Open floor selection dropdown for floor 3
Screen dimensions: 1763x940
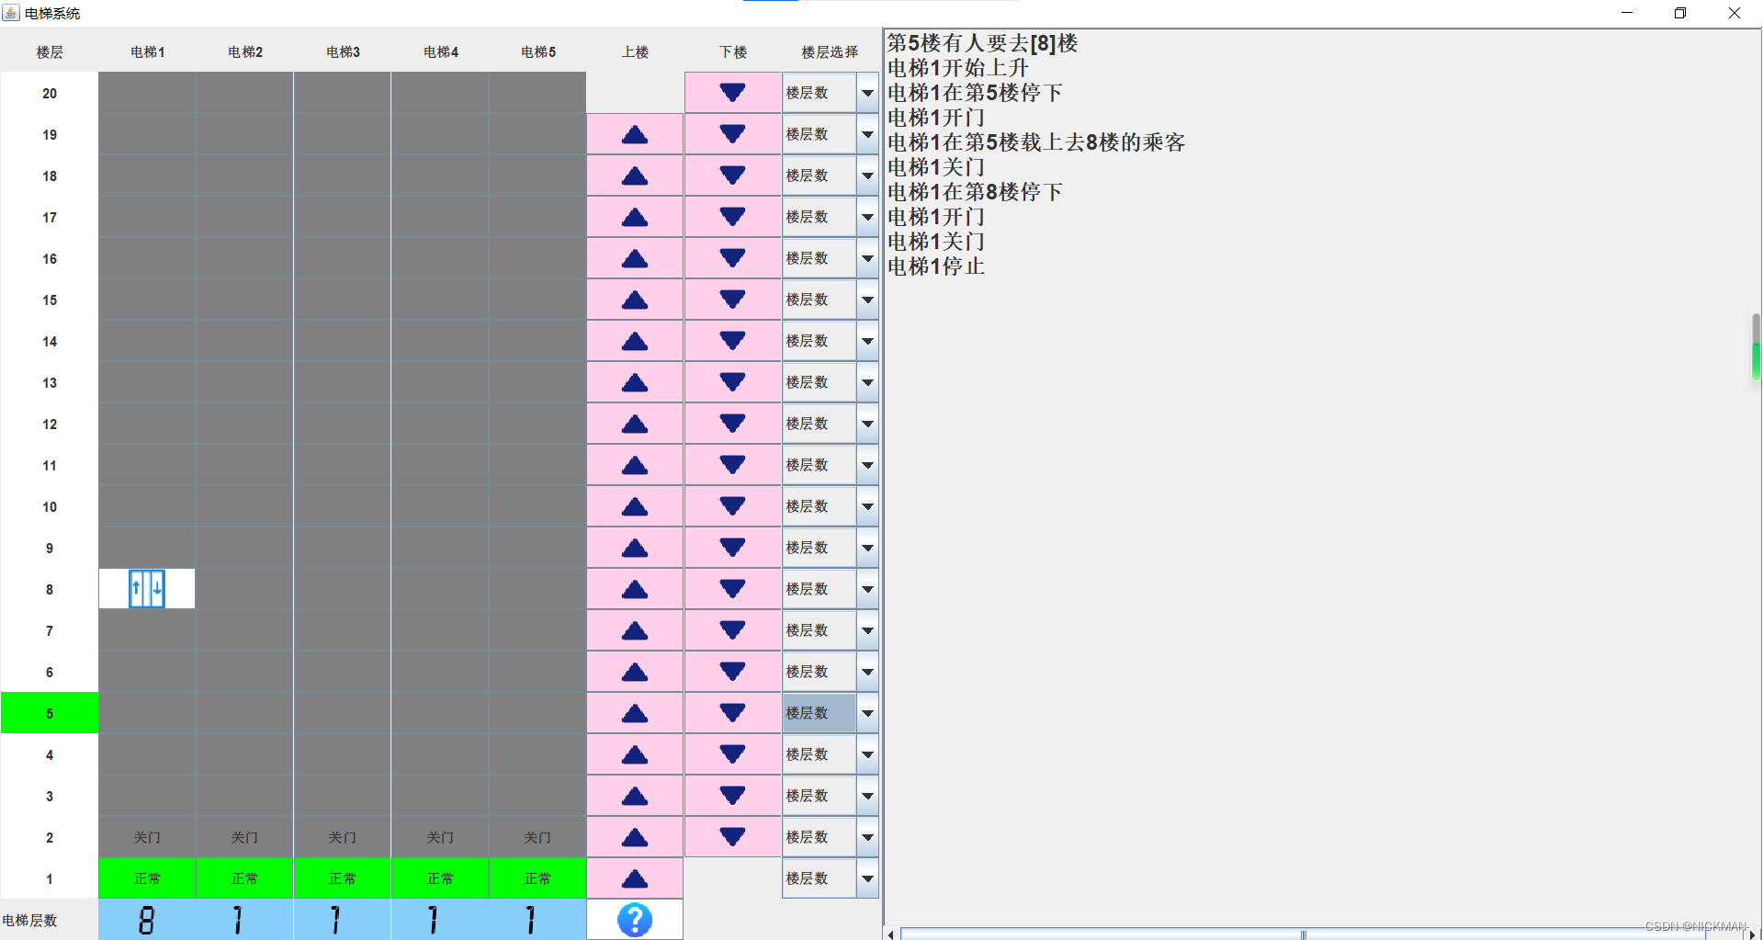(867, 796)
